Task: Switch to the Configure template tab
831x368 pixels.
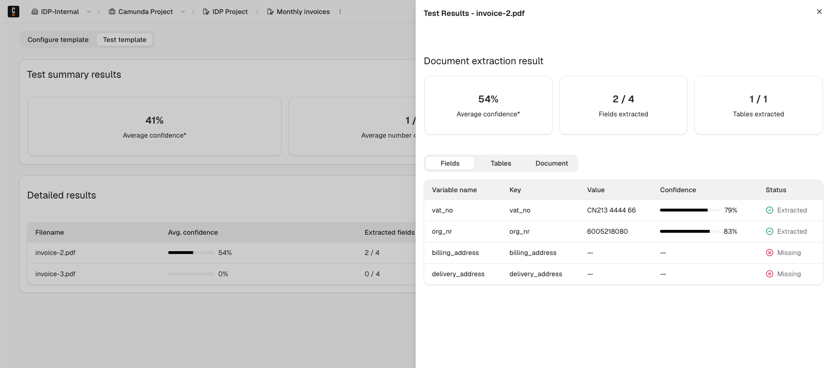Action: (58, 40)
